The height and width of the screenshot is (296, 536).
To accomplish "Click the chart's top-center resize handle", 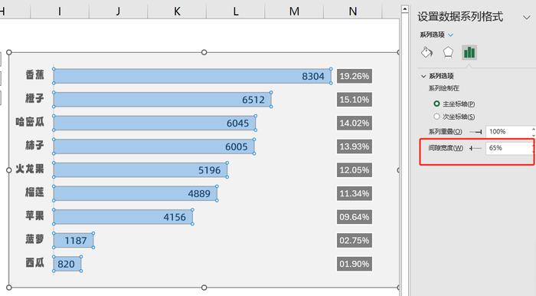I will (204, 52).
